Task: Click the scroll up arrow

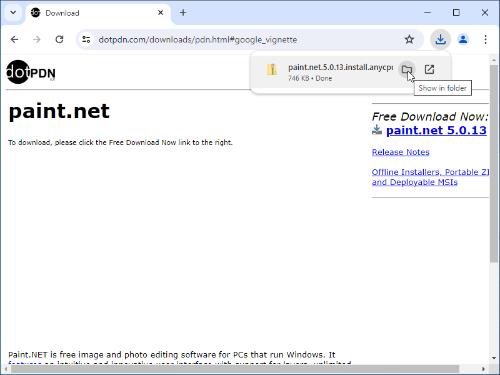Action: tap(494, 60)
